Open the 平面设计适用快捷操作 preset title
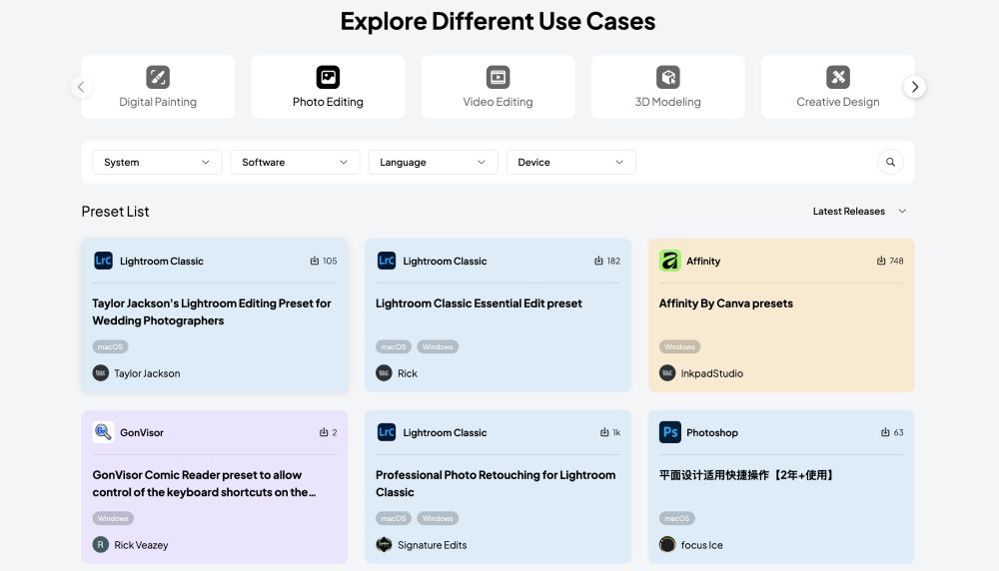The height and width of the screenshot is (571, 999). point(746,475)
